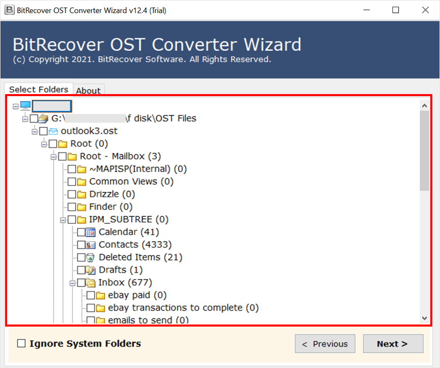Tick the checkbox beside Inbox (677)
The width and height of the screenshot is (440, 368).
[81, 283]
